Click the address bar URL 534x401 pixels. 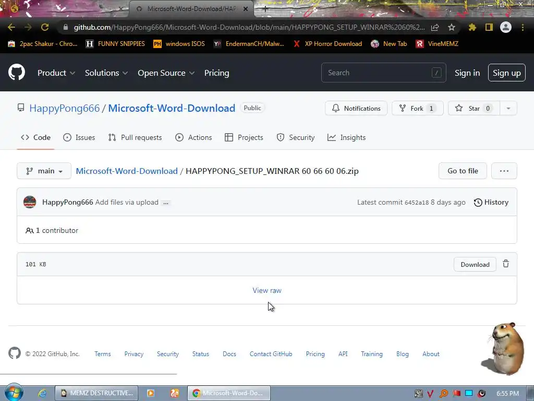[x=249, y=27]
